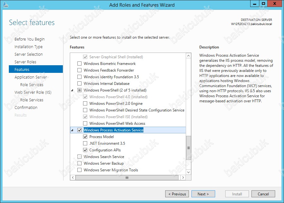Uncheck the Configuration APIs checkbox
Image resolution: width=284 pixels, height=203 pixels.
pyautogui.click(x=85, y=150)
